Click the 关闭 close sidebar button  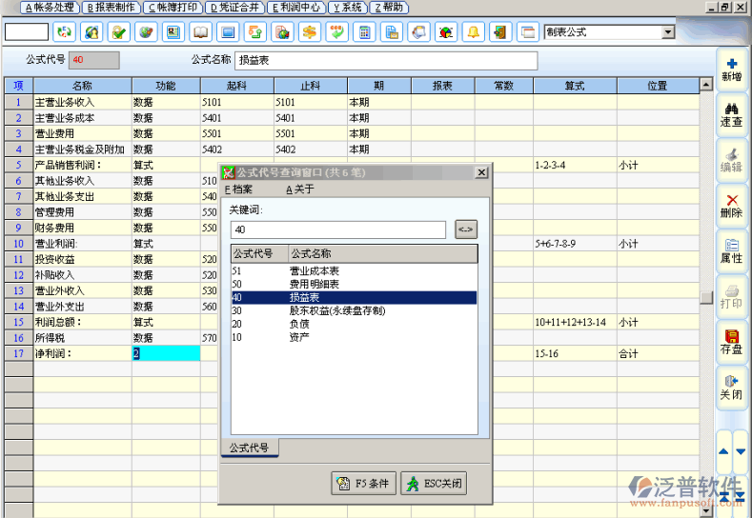[731, 388]
